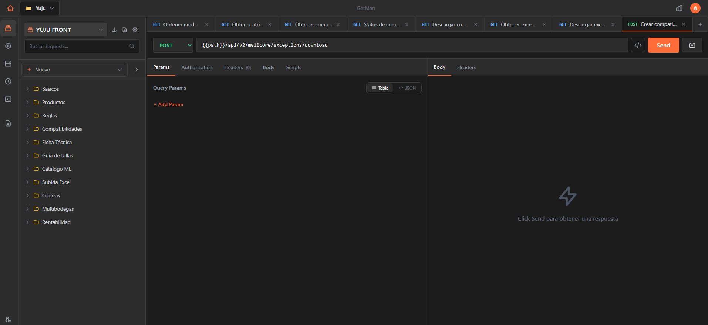Open the Nuevo dropdown
The height and width of the screenshot is (325, 708).
pyautogui.click(x=74, y=70)
